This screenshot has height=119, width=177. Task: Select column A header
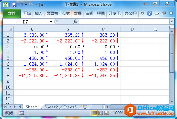(32, 29)
